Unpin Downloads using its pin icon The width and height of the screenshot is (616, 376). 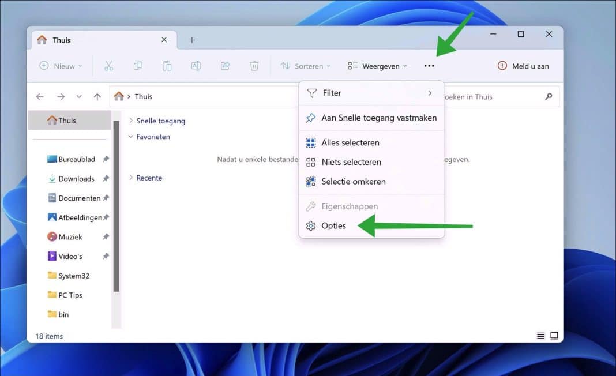(106, 178)
